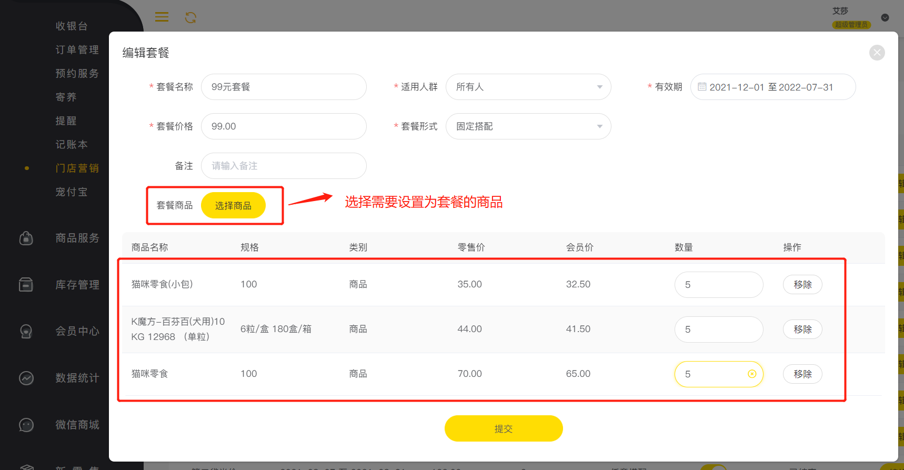Click quantity field for K魔方-百芬百
The height and width of the screenshot is (470, 904).
click(x=719, y=329)
